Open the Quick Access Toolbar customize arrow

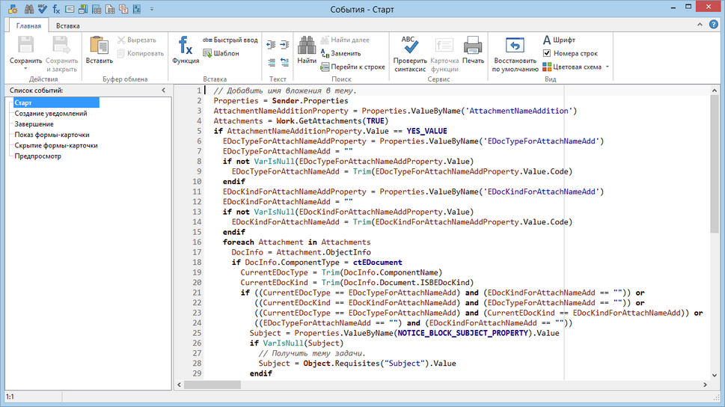tap(152, 9)
